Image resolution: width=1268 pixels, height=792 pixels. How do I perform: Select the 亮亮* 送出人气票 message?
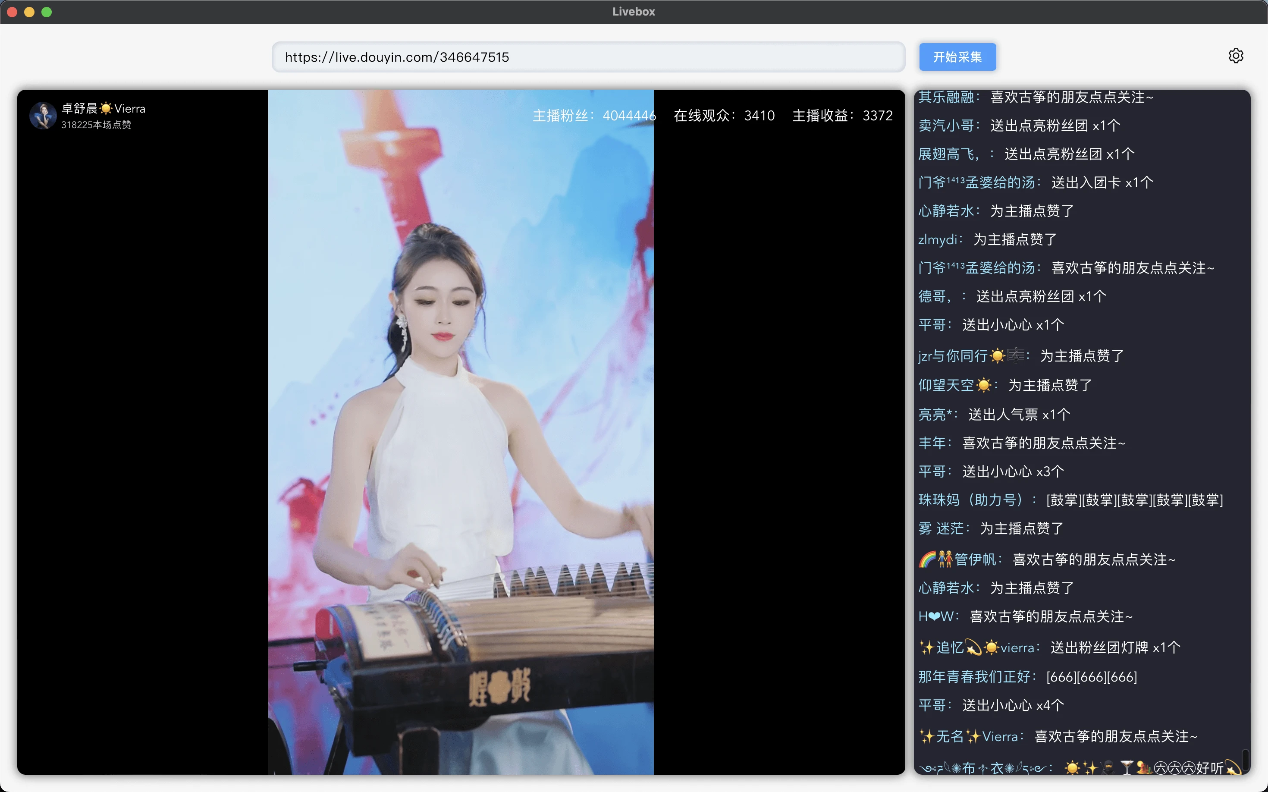click(x=994, y=414)
